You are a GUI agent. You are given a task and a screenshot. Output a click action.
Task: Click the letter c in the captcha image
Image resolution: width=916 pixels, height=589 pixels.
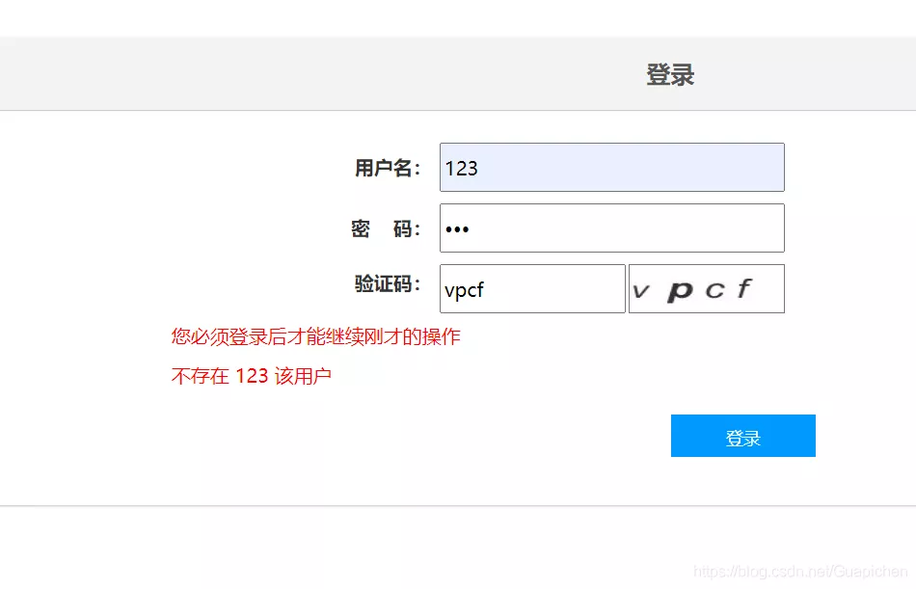pyautogui.click(x=715, y=290)
